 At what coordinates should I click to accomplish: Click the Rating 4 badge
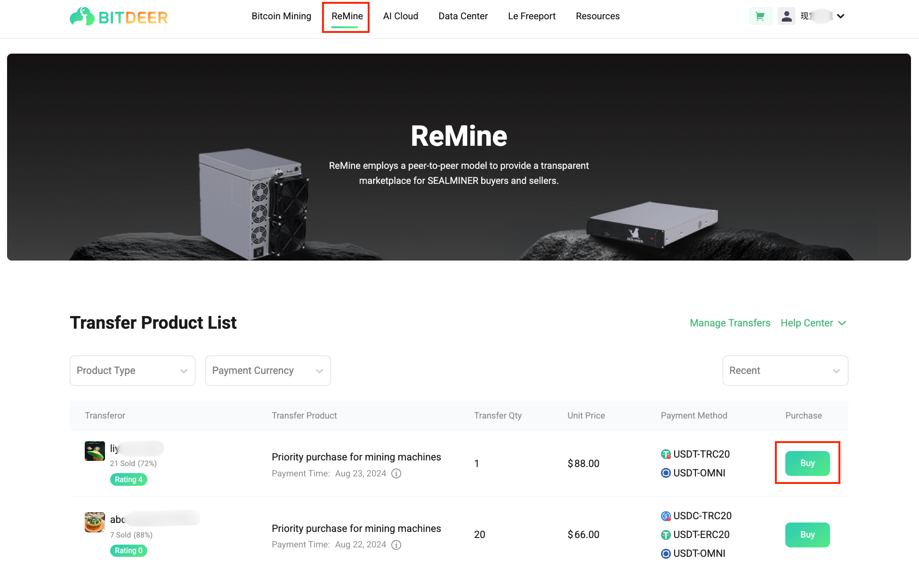click(129, 479)
